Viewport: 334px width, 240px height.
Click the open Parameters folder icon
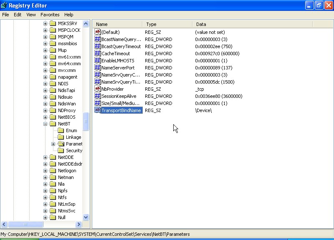pos(61,144)
